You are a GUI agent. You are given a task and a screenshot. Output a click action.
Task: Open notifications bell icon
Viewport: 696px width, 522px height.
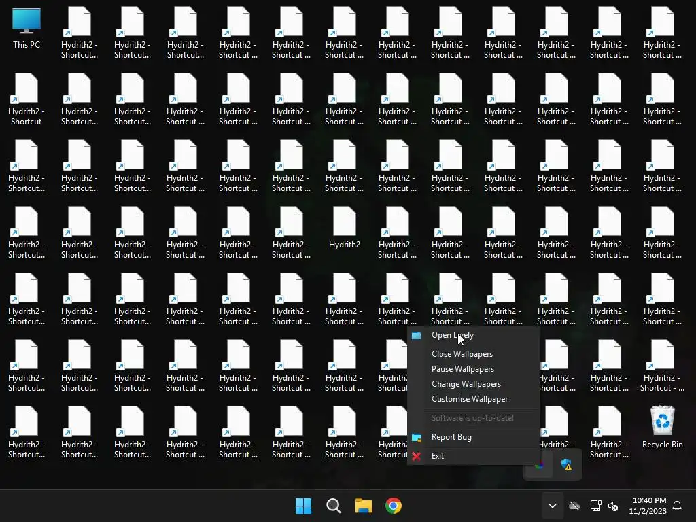coord(677,506)
